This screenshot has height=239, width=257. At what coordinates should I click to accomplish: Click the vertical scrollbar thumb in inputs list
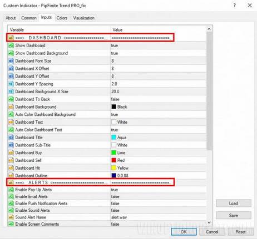209,91
